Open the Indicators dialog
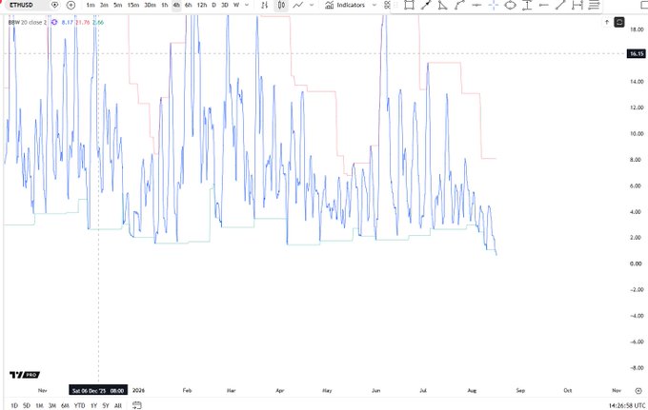 pyautogui.click(x=345, y=5)
